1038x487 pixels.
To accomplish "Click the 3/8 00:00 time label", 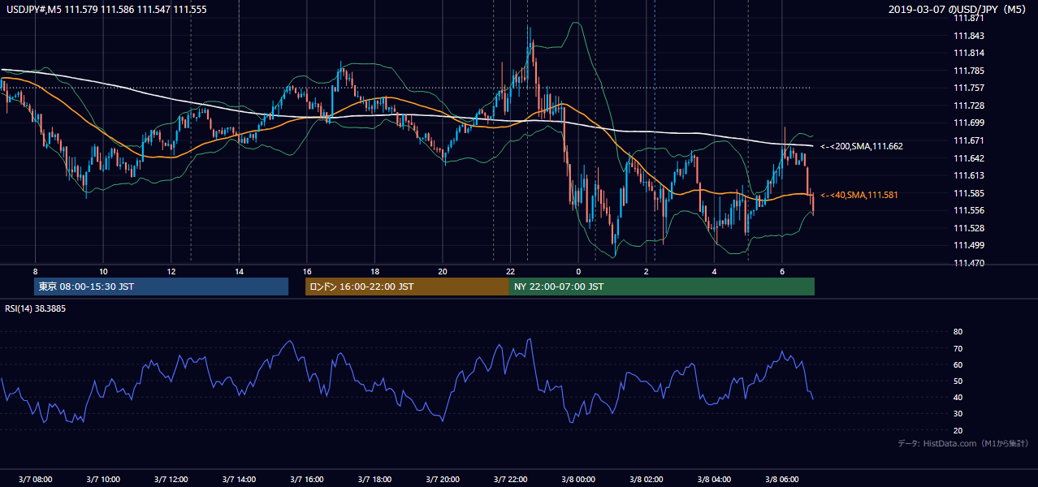I will 578,479.
